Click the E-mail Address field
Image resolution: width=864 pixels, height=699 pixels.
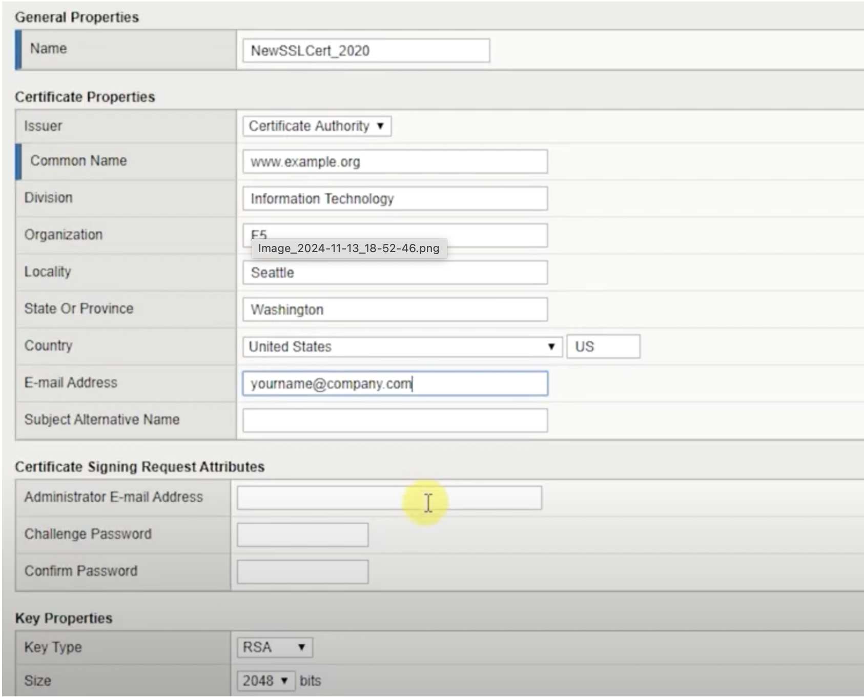coord(395,384)
